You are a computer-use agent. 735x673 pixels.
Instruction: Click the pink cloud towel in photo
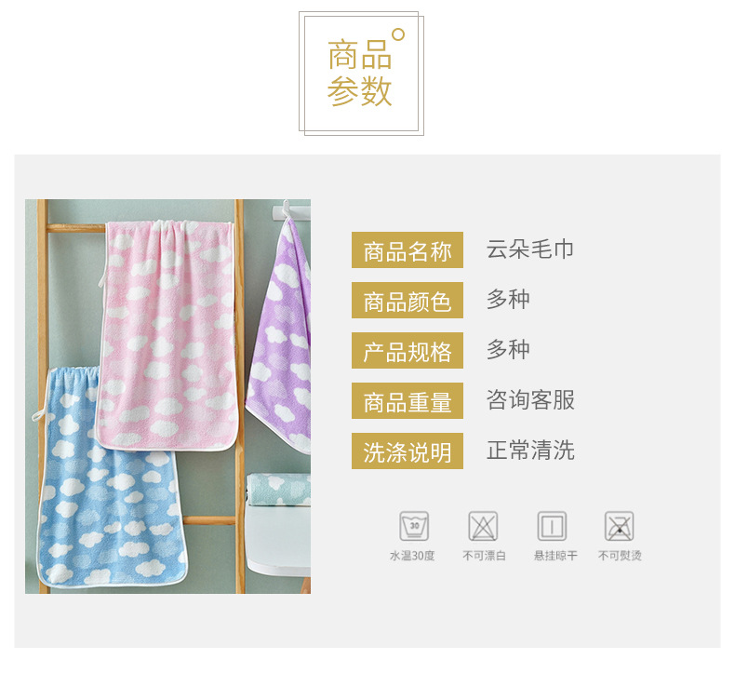[167, 334]
